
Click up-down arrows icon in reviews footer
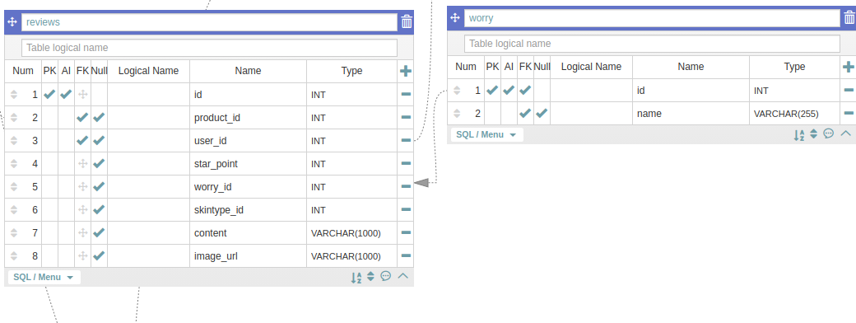point(370,277)
